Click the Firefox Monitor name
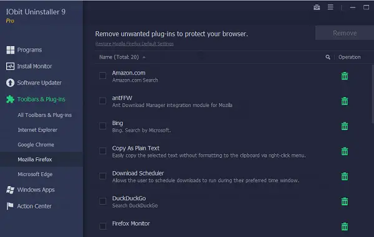374x237 pixels. 131,223
